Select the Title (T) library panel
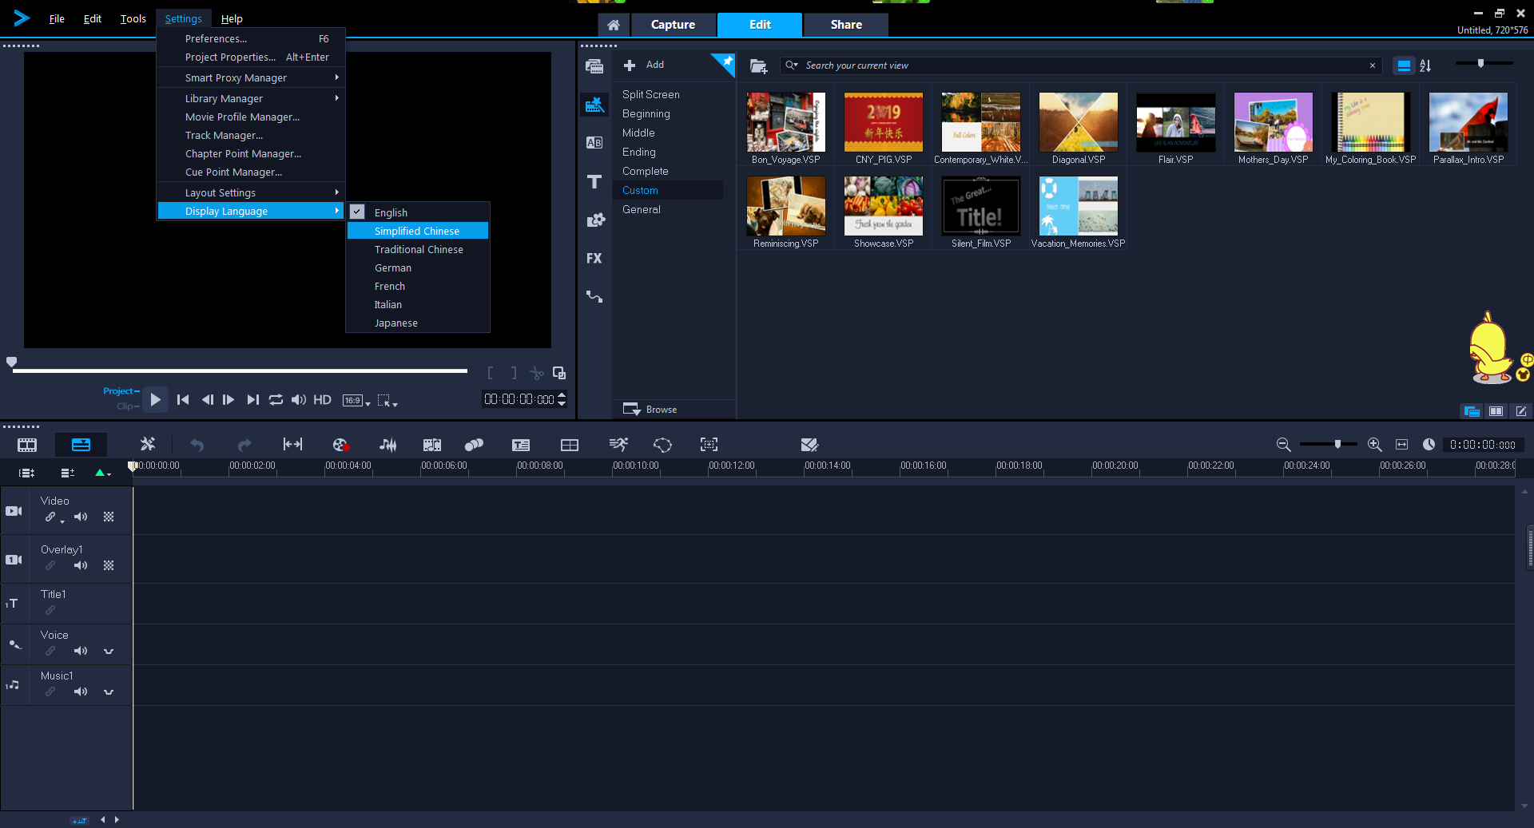 tap(594, 181)
